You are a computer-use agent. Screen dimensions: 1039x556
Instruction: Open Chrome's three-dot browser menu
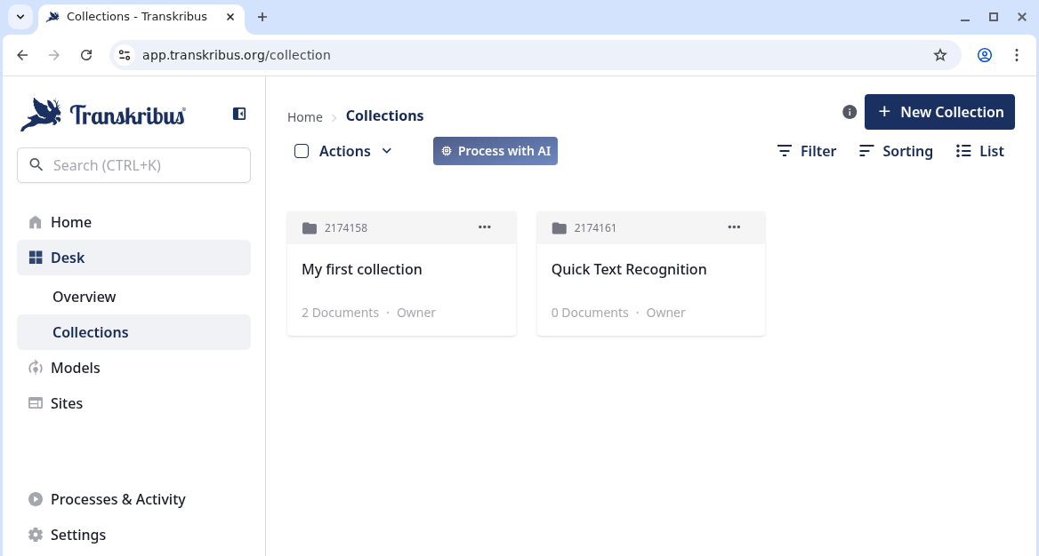pos(1017,55)
